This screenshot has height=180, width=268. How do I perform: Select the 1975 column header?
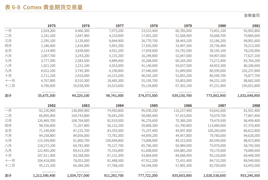[52, 26]
